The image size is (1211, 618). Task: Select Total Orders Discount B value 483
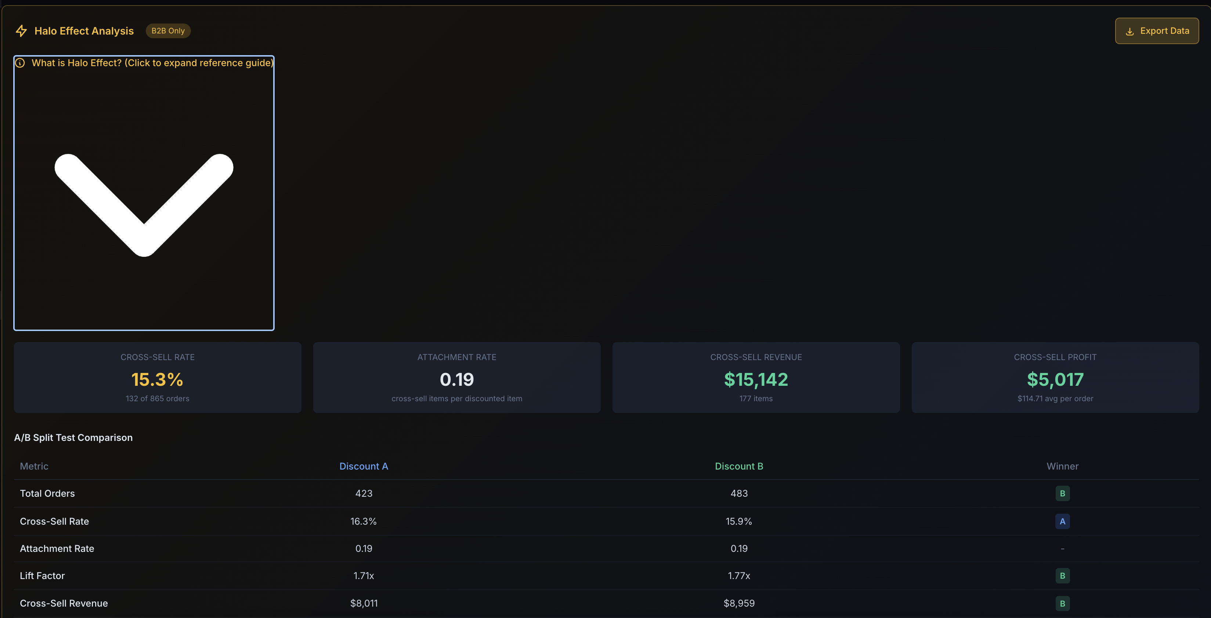[739, 493]
